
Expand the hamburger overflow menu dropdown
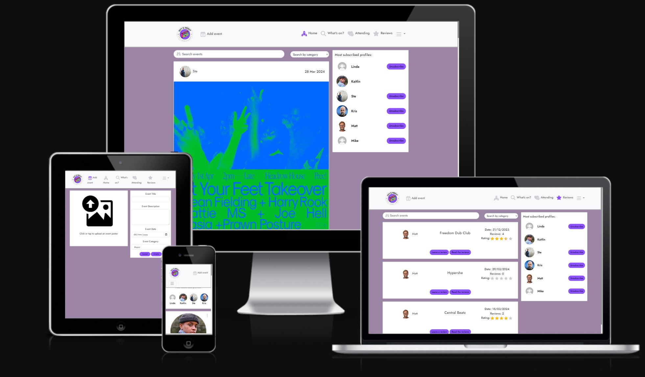[401, 33]
